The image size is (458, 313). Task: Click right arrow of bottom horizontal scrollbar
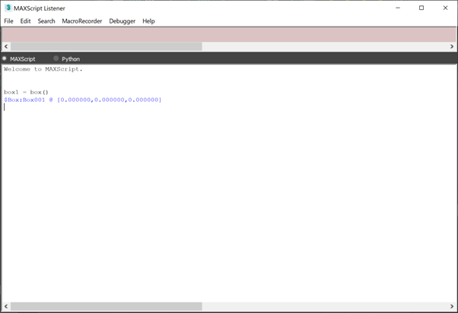point(452,306)
